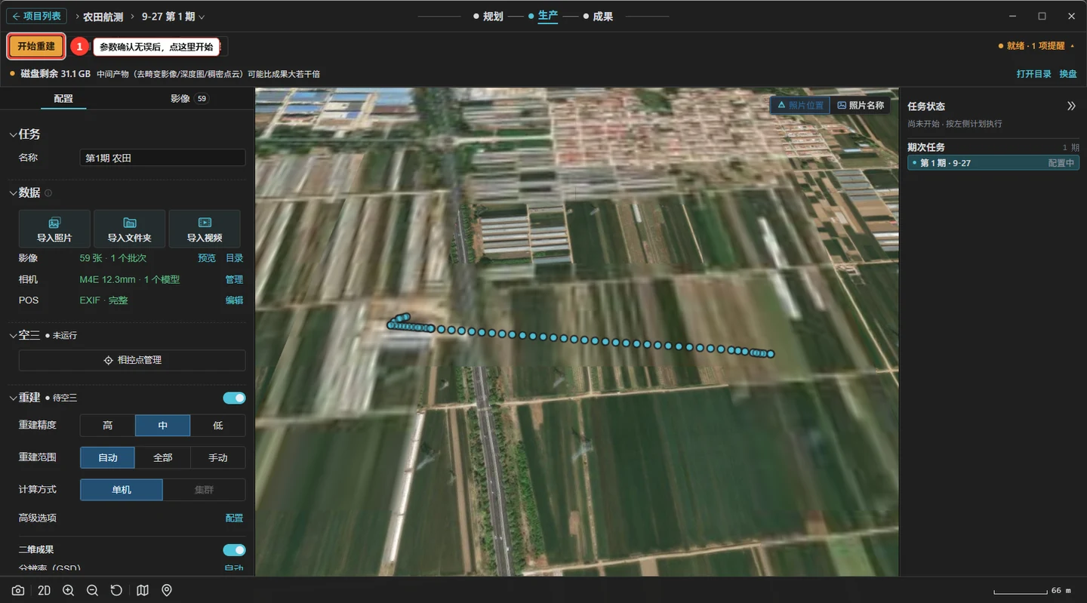The width and height of the screenshot is (1087, 603).
Task: Open 相控点管理 control point manager
Action: pos(132,360)
